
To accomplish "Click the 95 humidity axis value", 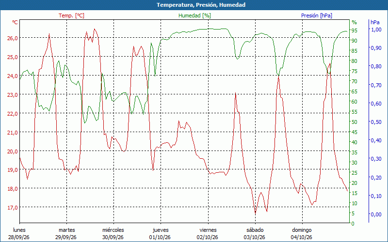I will click(355, 30).
